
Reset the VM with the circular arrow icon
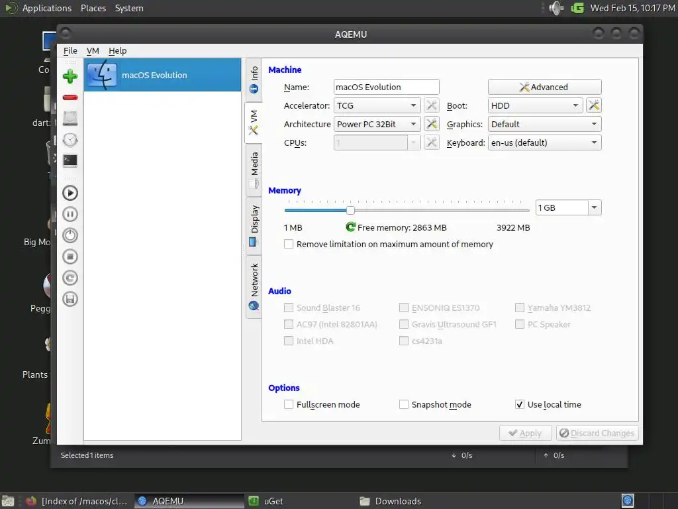(x=70, y=278)
